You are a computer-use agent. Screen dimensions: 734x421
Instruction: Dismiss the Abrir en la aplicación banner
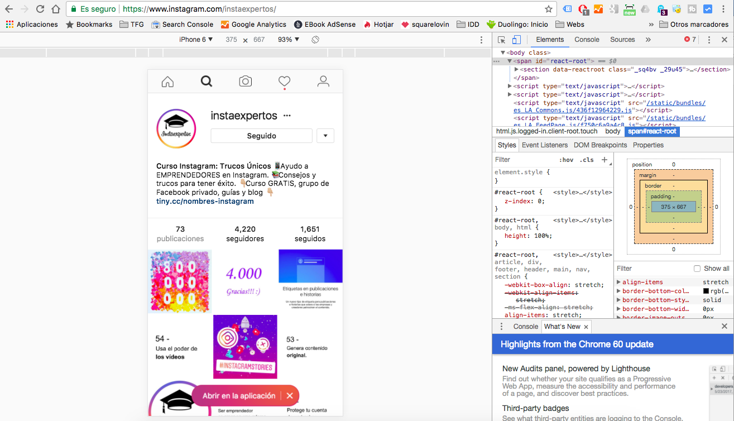tap(289, 395)
